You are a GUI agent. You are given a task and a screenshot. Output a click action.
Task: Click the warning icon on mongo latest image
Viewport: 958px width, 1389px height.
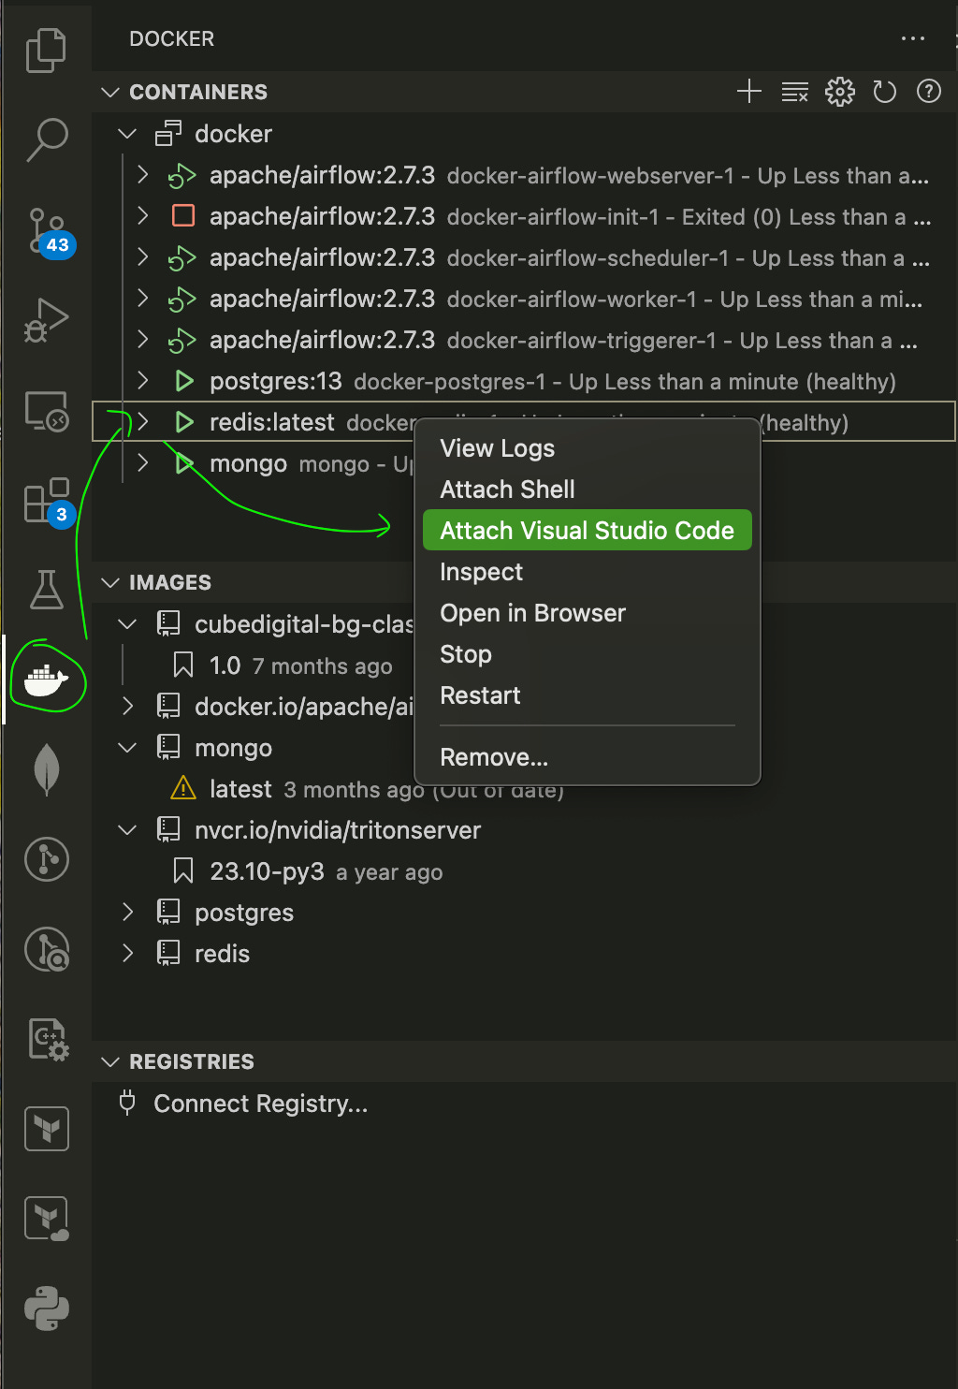click(183, 788)
